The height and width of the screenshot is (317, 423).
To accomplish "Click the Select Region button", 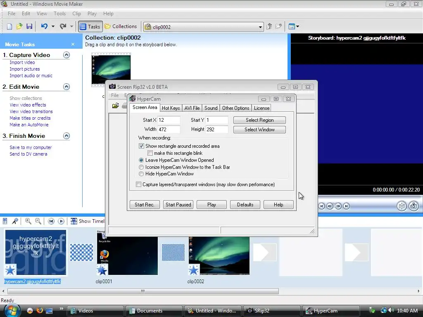I will point(259,120).
